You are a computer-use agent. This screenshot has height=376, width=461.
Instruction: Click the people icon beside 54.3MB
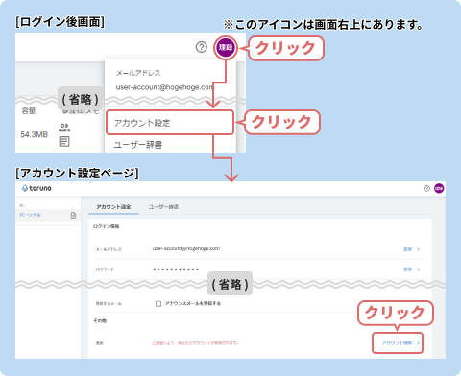[64, 128]
